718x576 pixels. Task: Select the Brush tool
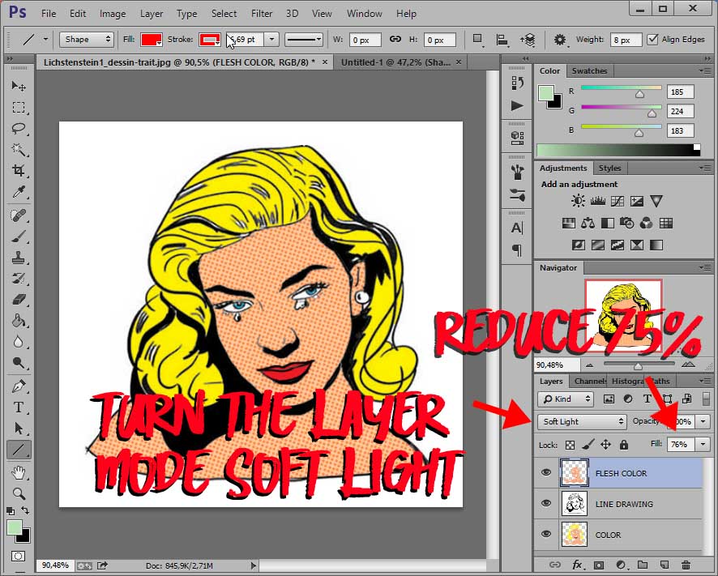tap(19, 237)
